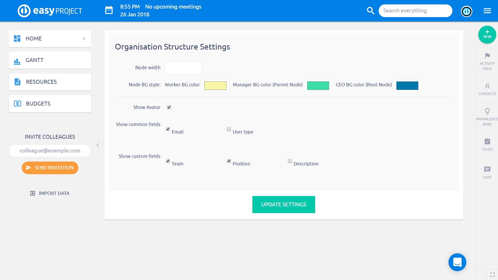
Task: Uncheck the Show Avatar checkbox
Action: (169, 107)
